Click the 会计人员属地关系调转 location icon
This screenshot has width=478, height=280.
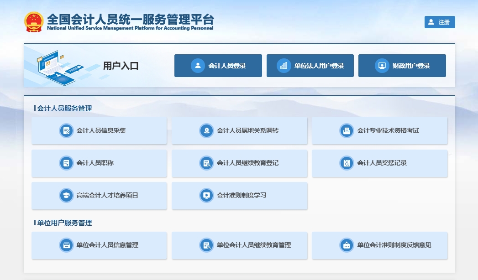206,131
